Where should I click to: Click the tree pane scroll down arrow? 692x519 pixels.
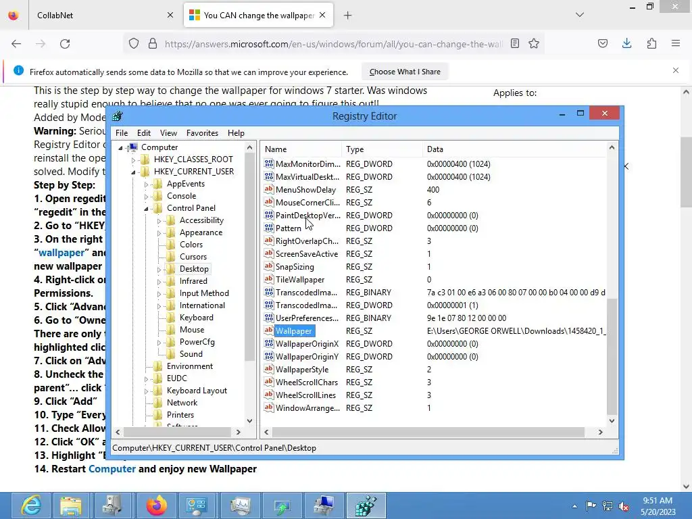[x=249, y=420]
